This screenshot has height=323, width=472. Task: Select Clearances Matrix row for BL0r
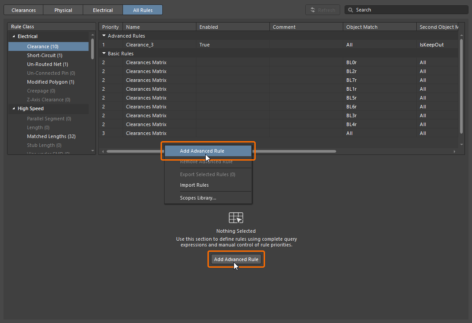click(x=278, y=62)
